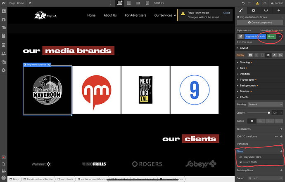Open the Assets panel icon

pyautogui.click(x=3, y=62)
